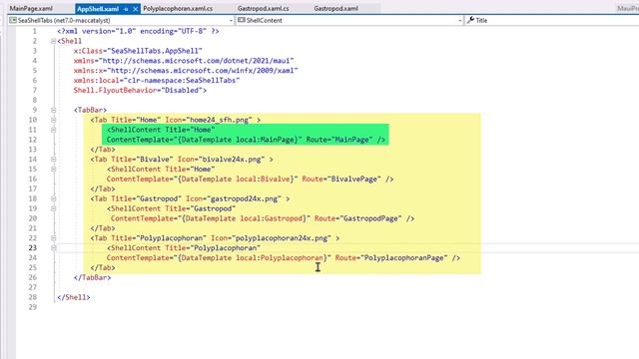The height and width of the screenshot is (359, 639).
Task: Open the ShellContent element dropdown
Action: point(460,20)
